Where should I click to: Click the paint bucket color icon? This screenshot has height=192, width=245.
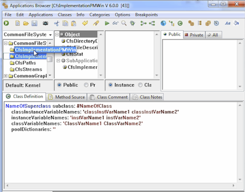coord(236,23)
